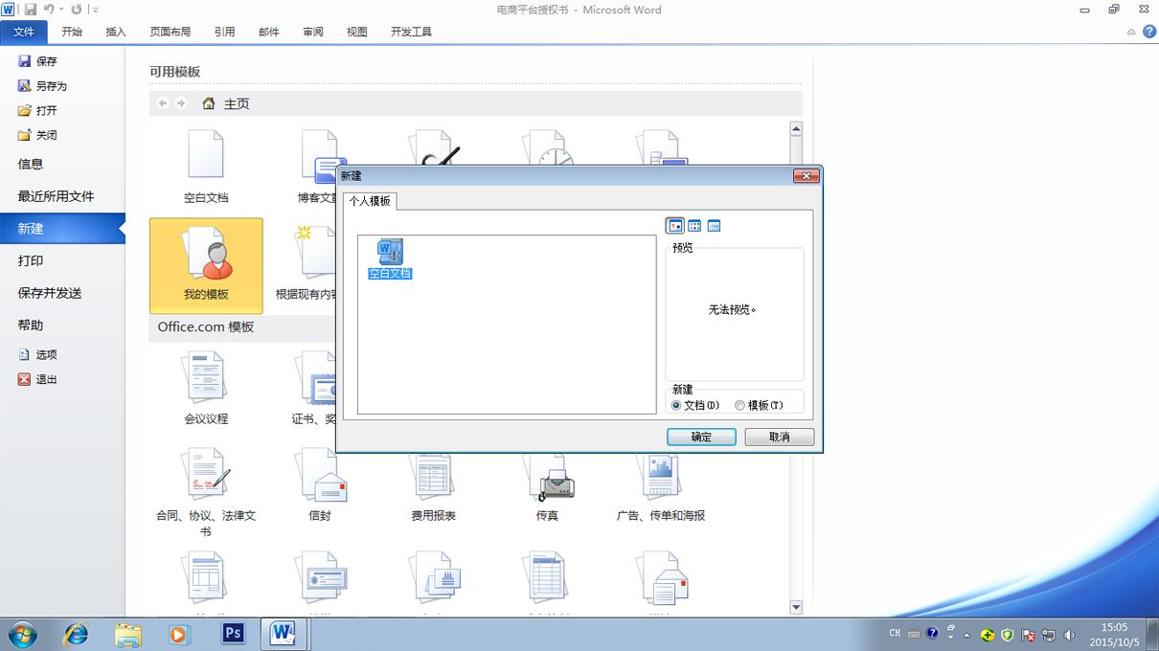The height and width of the screenshot is (651, 1159).
Task: Click the redo icon in title bar
Action: pyautogui.click(x=77, y=10)
